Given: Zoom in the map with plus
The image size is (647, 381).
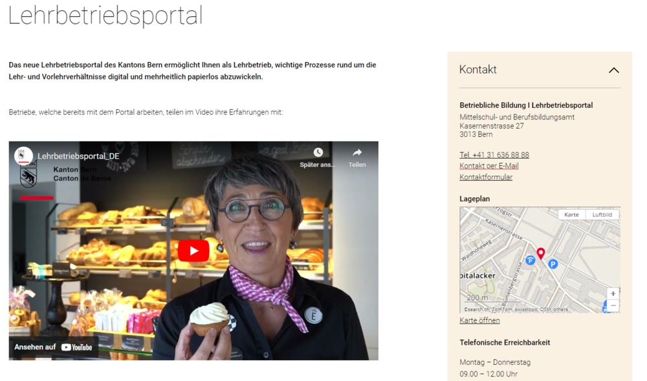Looking at the screenshot, I should click(613, 293).
